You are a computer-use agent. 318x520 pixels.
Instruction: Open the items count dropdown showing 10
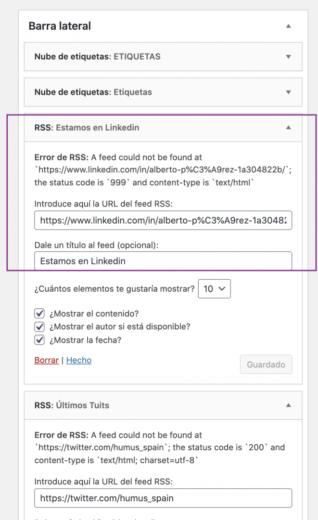[214, 289]
